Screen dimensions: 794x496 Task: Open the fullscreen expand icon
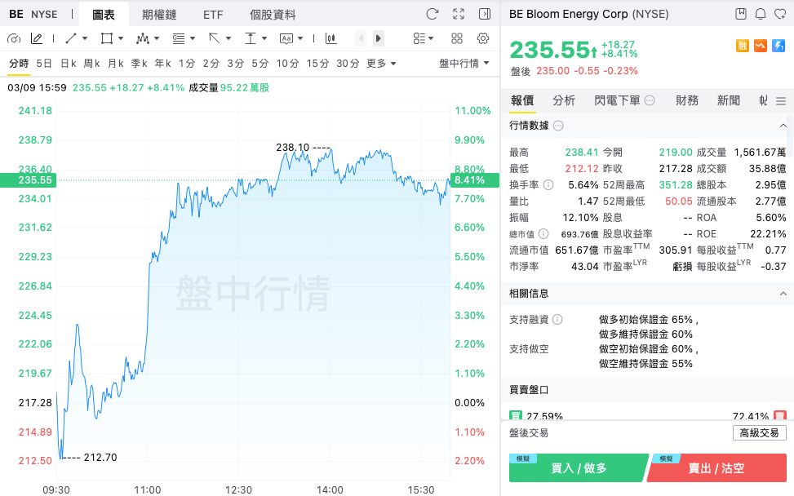(x=459, y=14)
